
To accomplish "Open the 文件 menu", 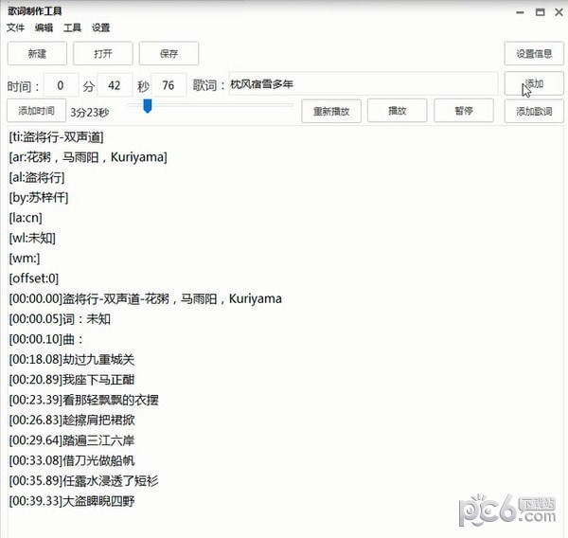I will coord(15,27).
